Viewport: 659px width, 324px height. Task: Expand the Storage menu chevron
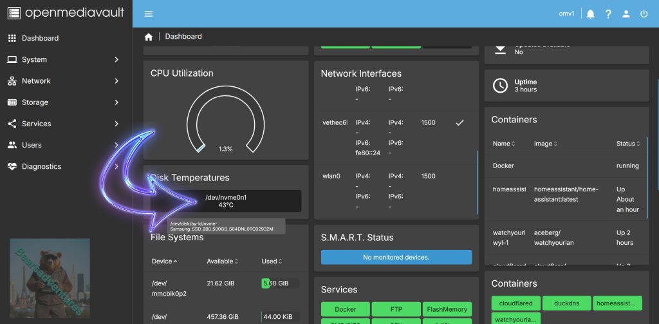click(x=116, y=102)
